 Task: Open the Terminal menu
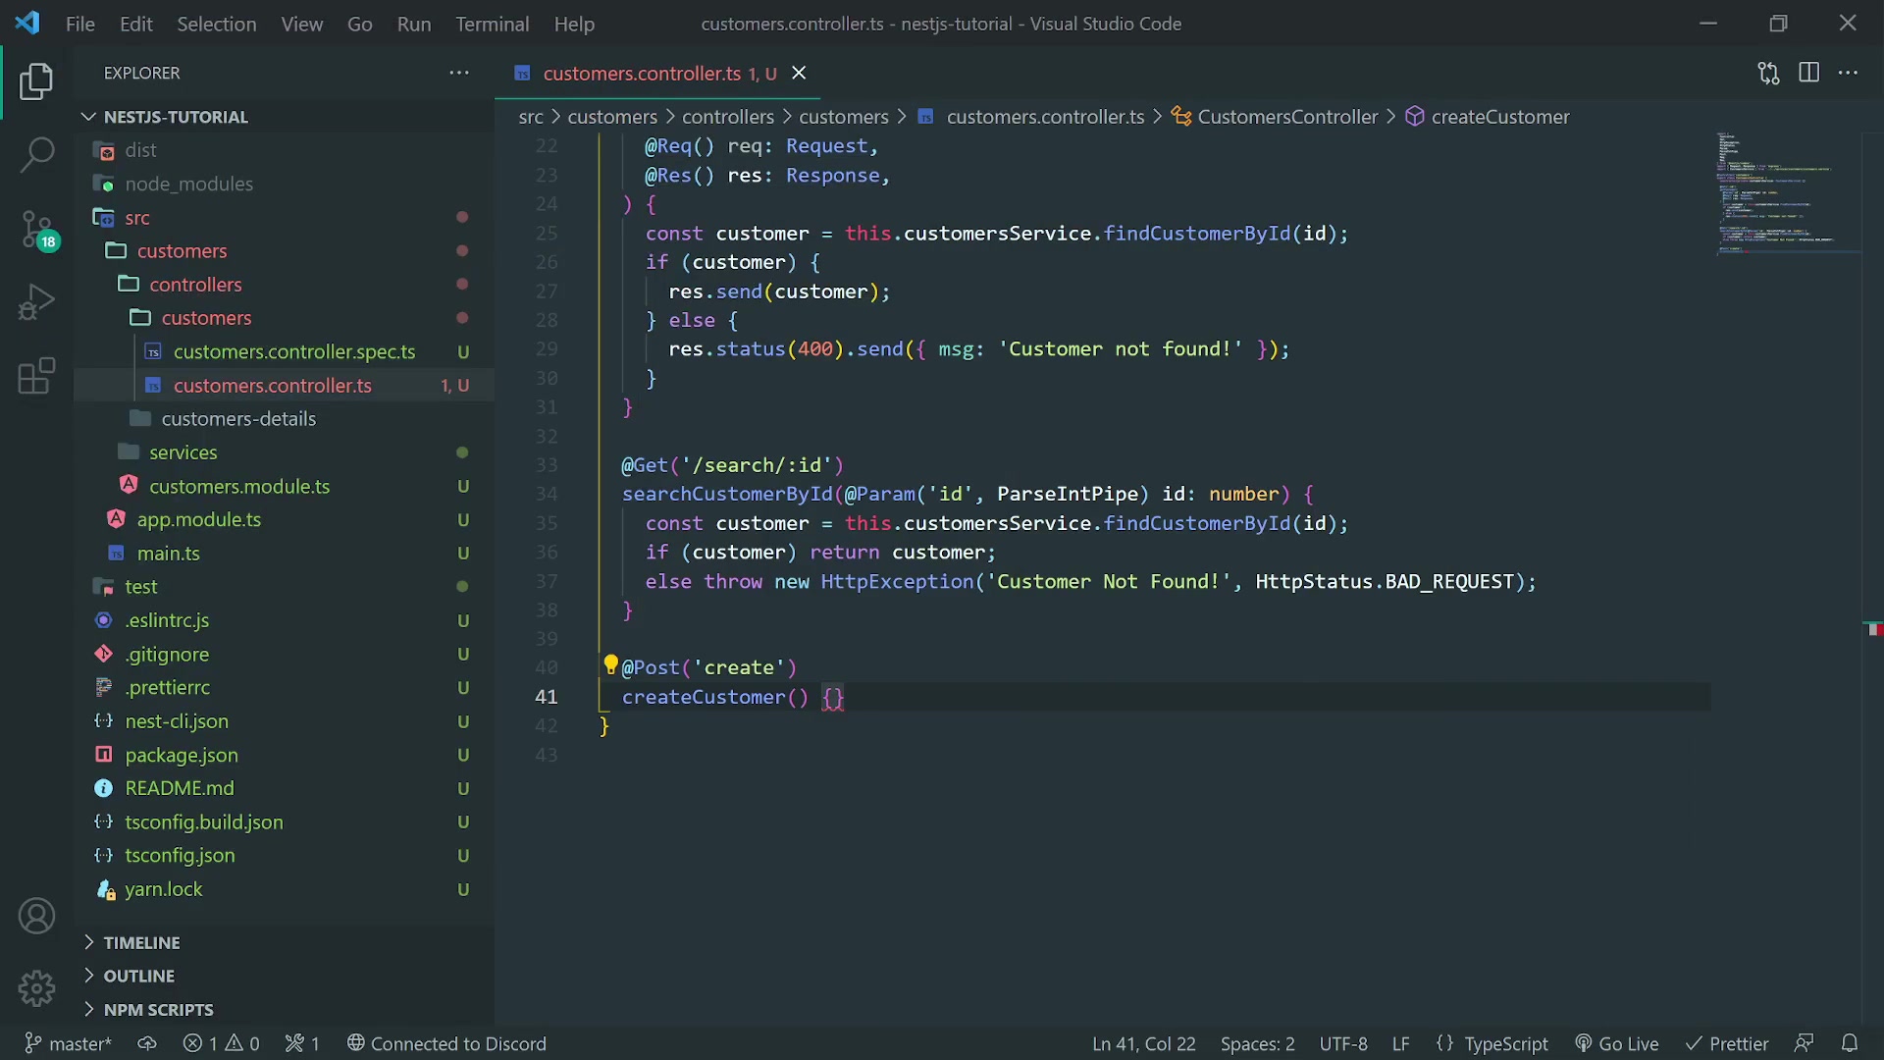pos(493,24)
